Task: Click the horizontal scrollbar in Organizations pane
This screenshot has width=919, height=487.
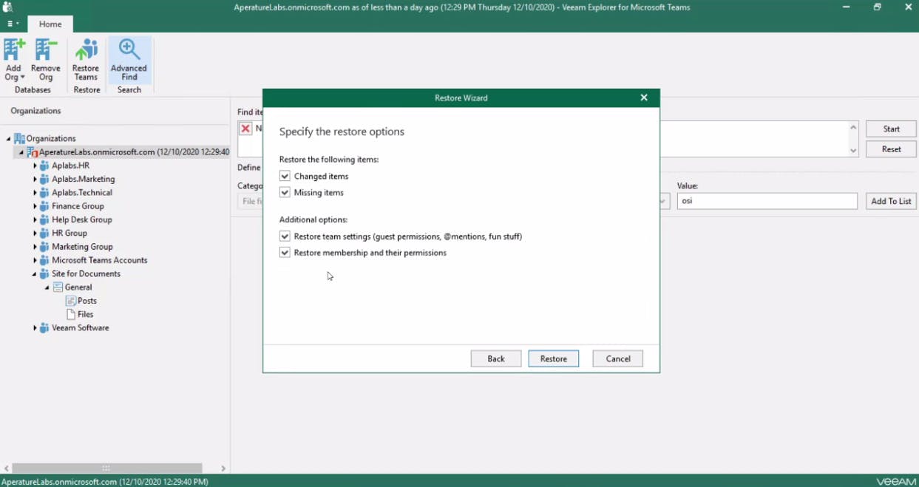Action: (x=107, y=469)
